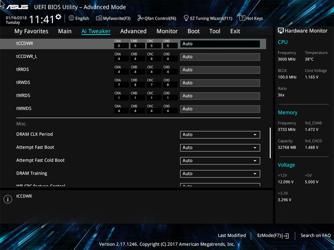Viewport: 334px width, 250px height.
Task: Click the 11:41 clock time
Action: point(42,19)
